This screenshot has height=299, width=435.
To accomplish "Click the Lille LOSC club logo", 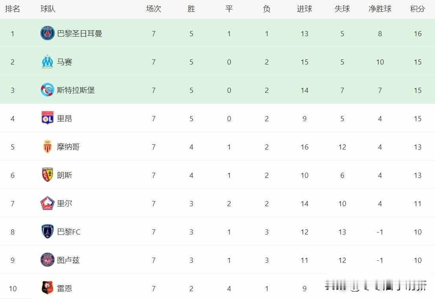I will pyautogui.click(x=47, y=203).
